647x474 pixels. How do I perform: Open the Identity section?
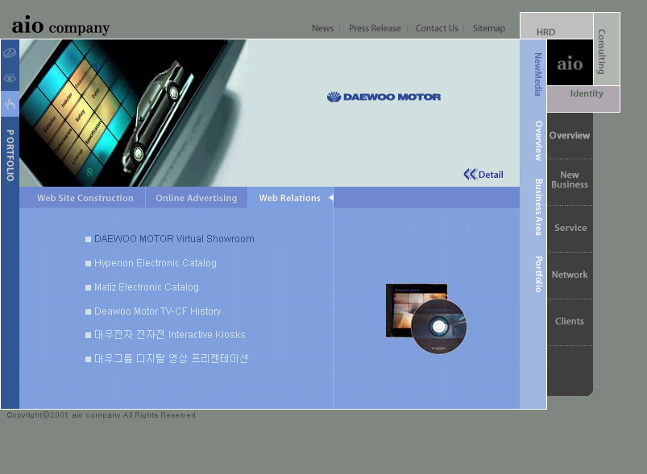click(587, 93)
